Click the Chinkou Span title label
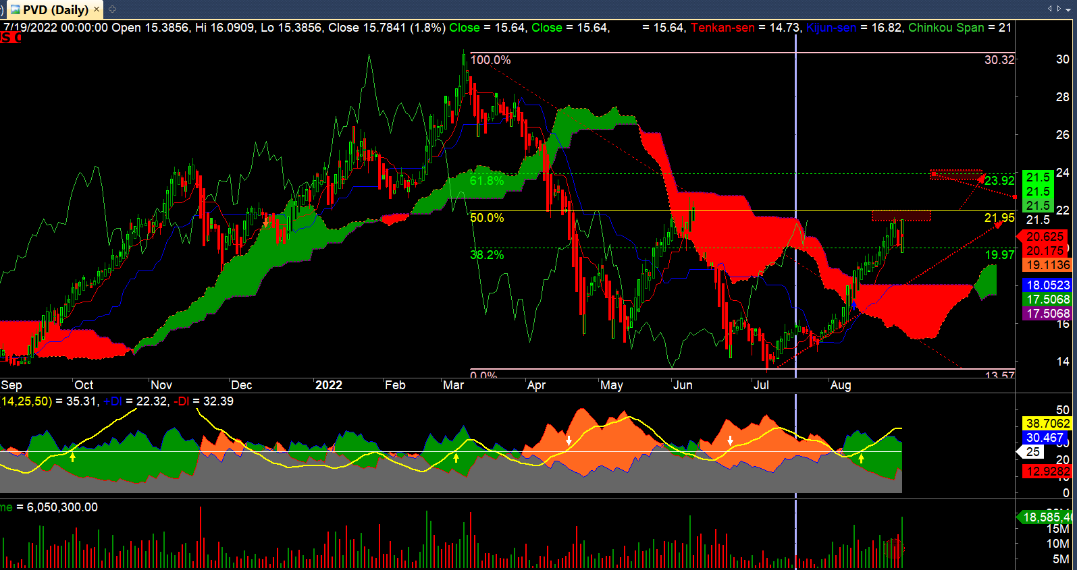1077x570 pixels. (946, 28)
